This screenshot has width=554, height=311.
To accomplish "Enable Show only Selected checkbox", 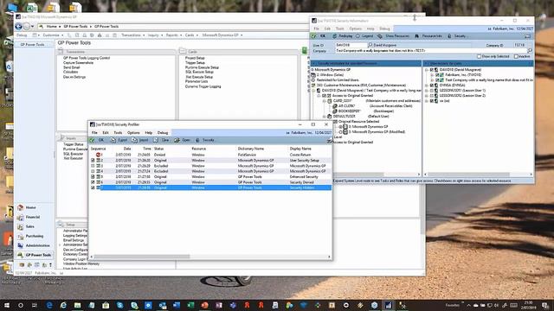I will click(480, 56).
